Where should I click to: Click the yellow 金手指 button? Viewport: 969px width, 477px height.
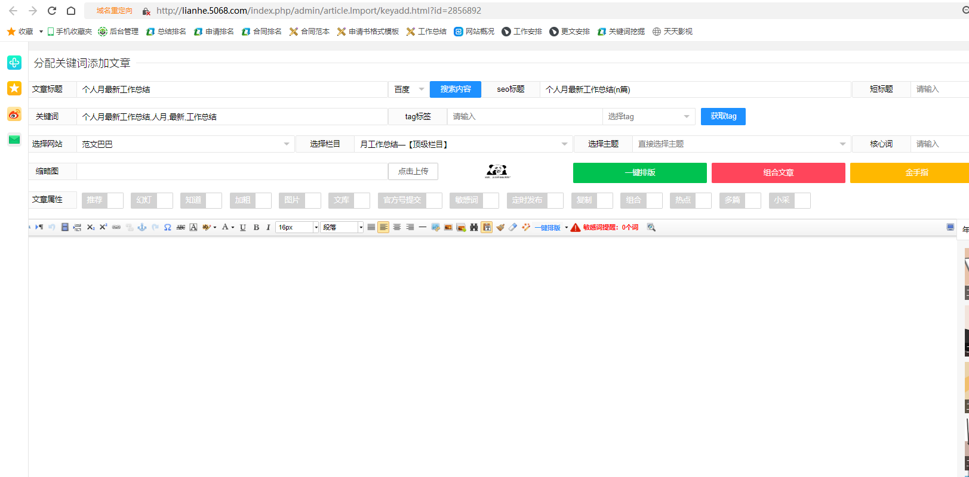[x=910, y=173]
